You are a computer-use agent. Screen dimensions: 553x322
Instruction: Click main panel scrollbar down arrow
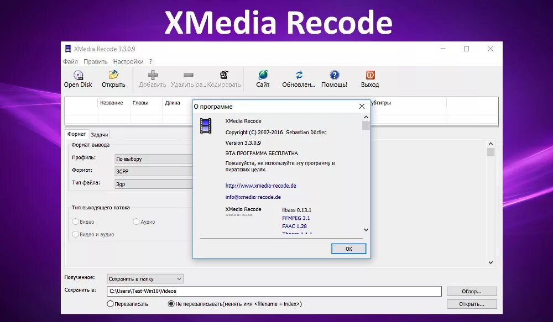[x=491, y=262]
